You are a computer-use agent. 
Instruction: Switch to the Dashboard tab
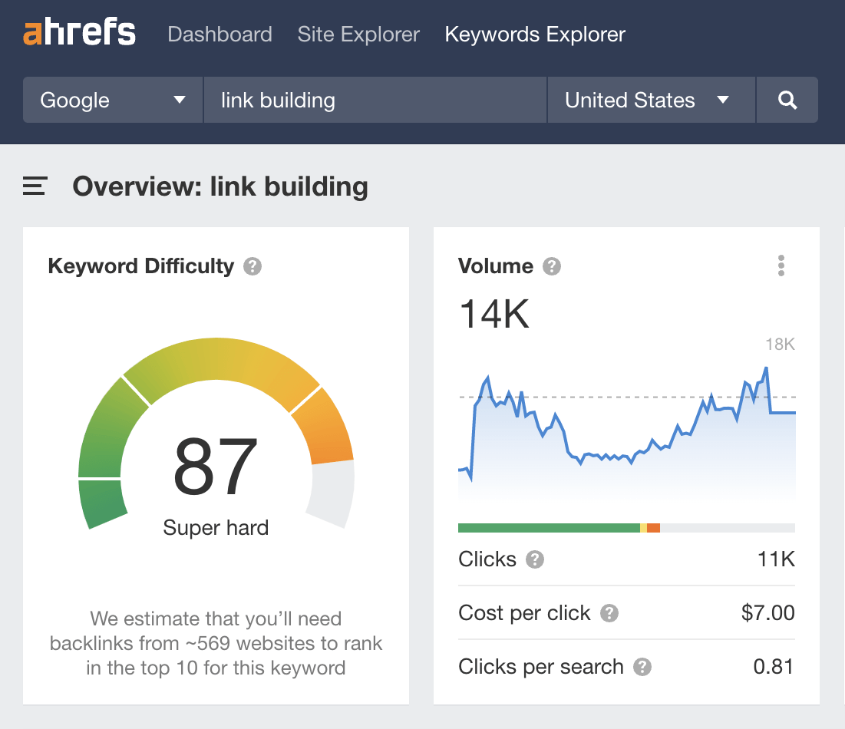[220, 35]
